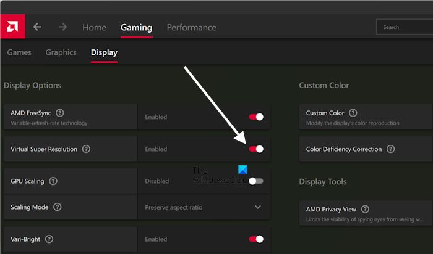Click the AMD logo icon
This screenshot has height=254, width=433.
click(x=12, y=27)
